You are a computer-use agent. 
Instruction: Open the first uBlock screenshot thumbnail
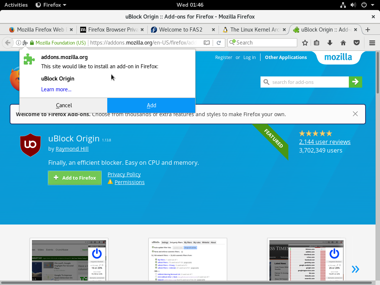(x=69, y=260)
